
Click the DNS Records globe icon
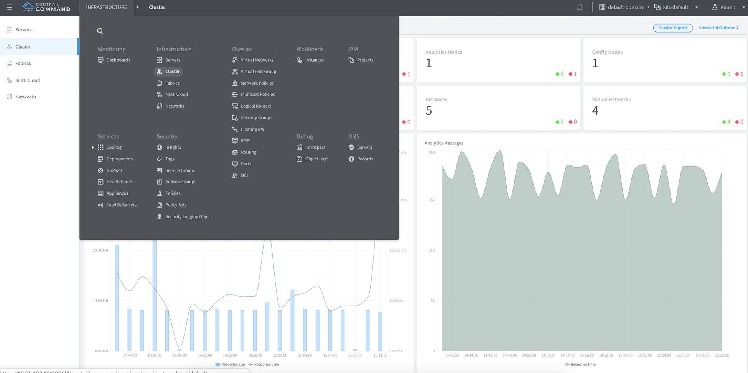[x=351, y=159]
